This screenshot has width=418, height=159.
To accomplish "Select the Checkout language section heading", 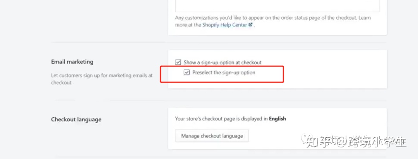I will click(x=76, y=119).
